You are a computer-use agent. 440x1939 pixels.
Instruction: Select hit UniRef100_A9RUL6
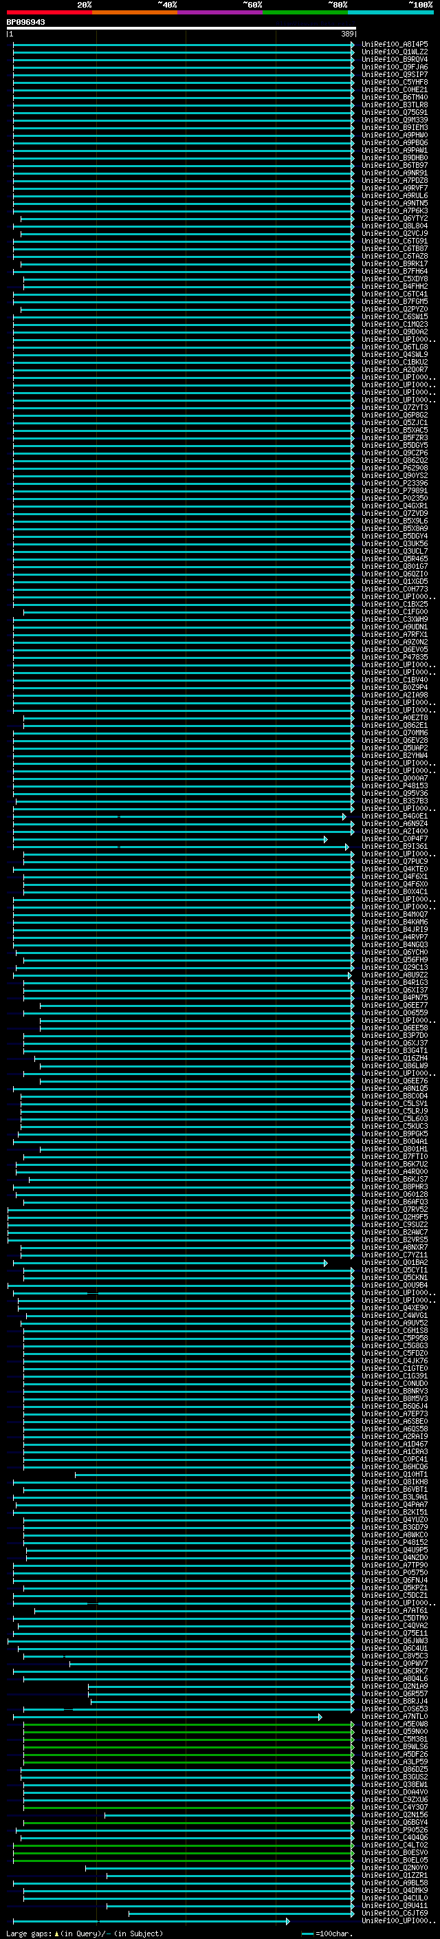point(395,196)
